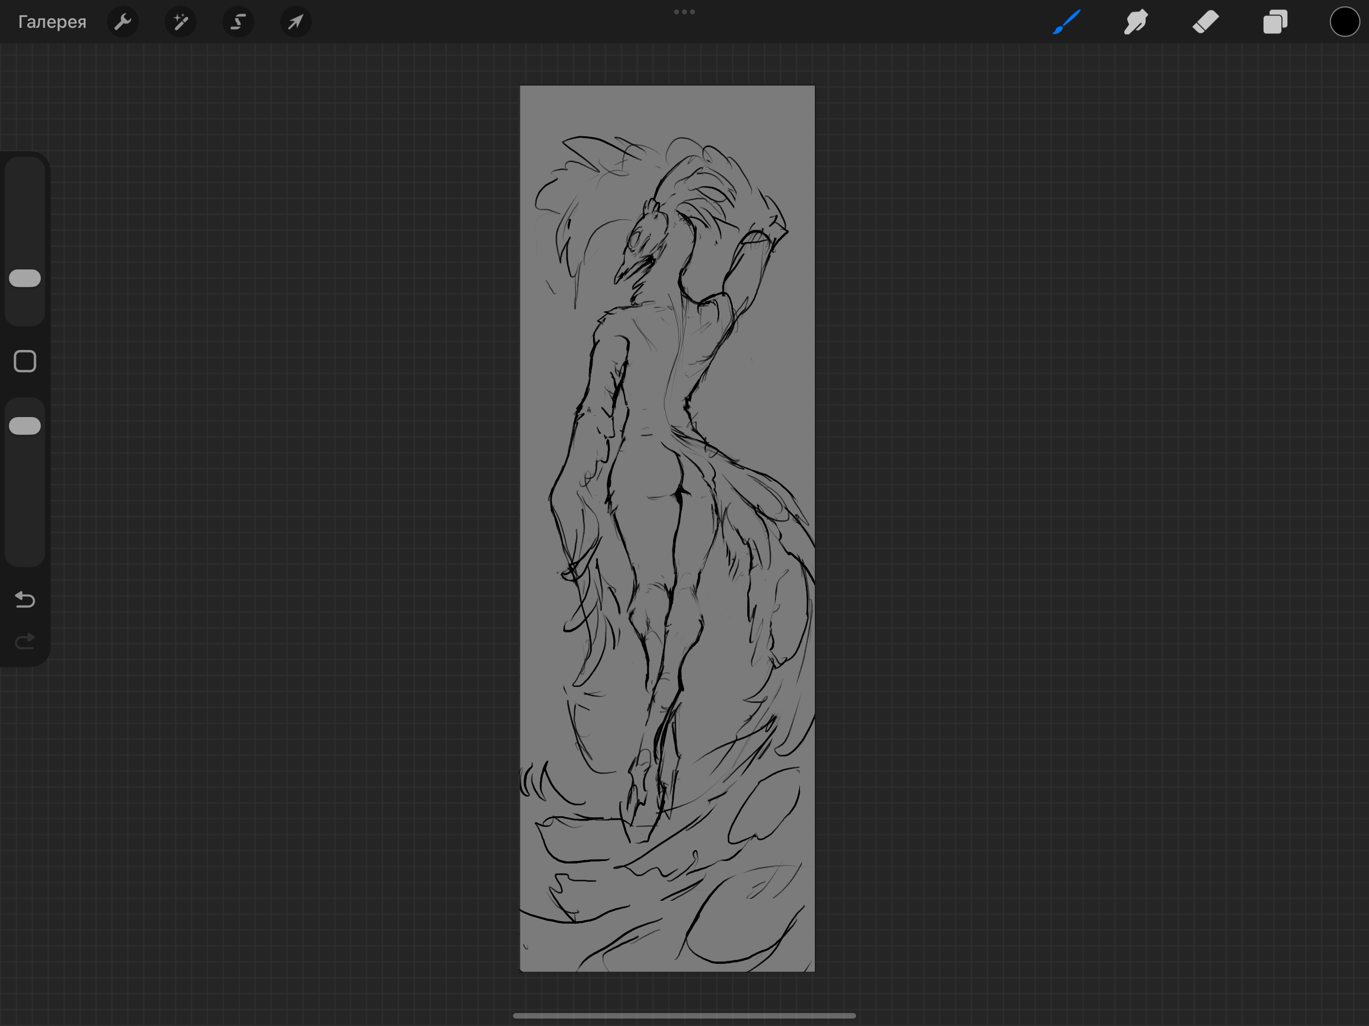Tap the sketch canvas artwork

click(x=667, y=529)
